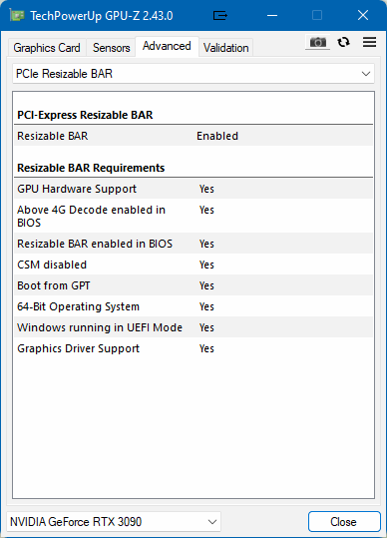The width and height of the screenshot is (387, 538).
Task: Select the Resizable BAR Enabled row
Action: coord(193,136)
